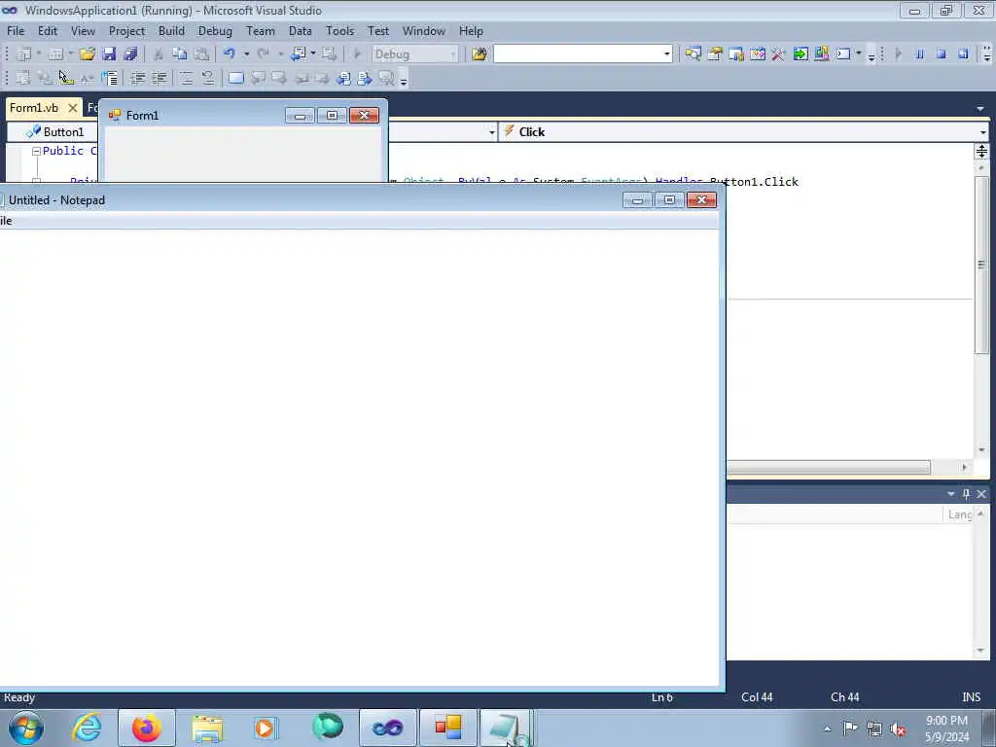
Task: Click the Cut scissors icon
Action: click(159, 54)
